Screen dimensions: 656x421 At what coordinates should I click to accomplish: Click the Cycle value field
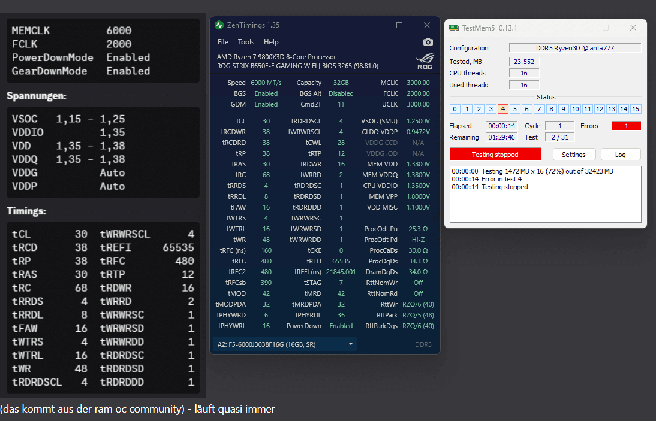click(x=560, y=126)
